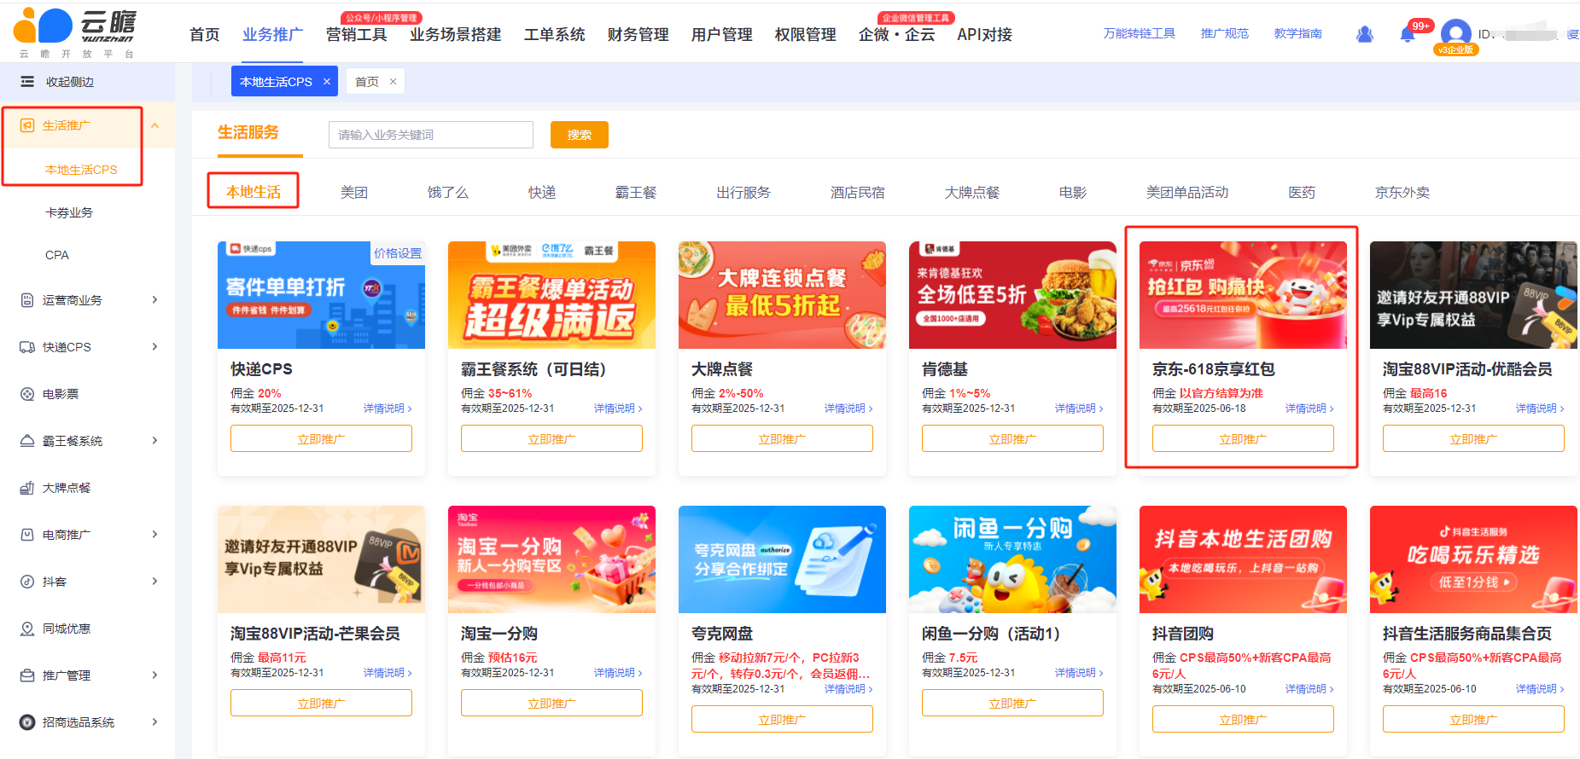The height and width of the screenshot is (759, 1580).
Task: Open 万能转链工具 header link
Action: click(x=1139, y=33)
